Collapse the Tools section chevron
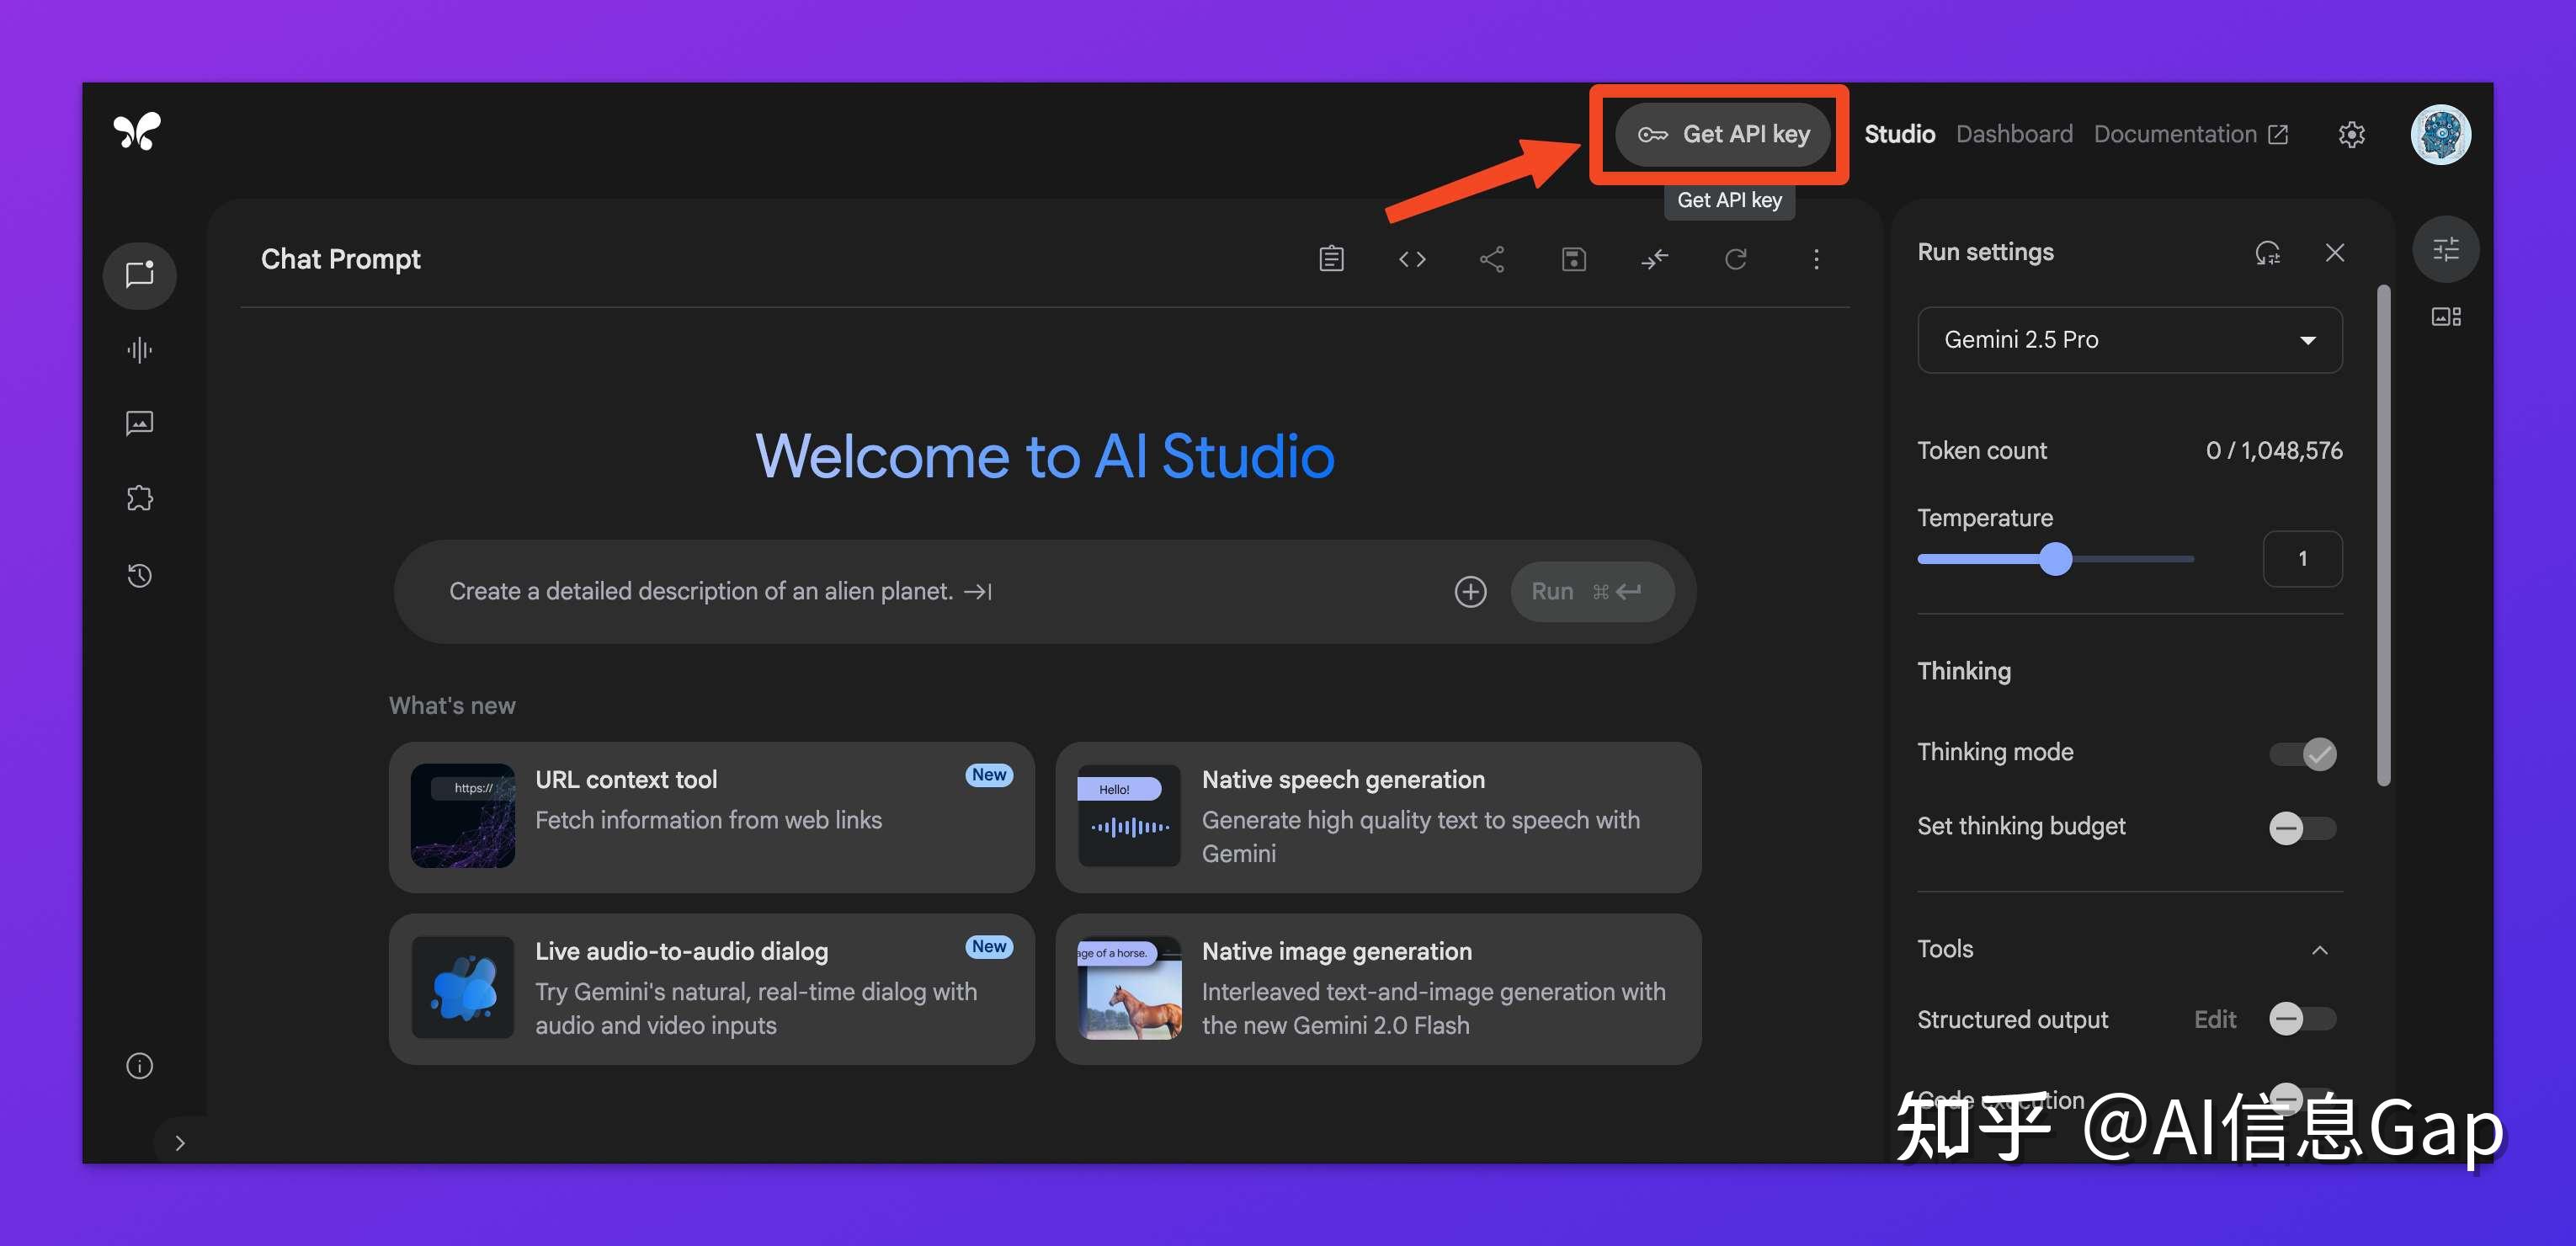2576x1246 pixels. pyautogui.click(x=2320, y=949)
